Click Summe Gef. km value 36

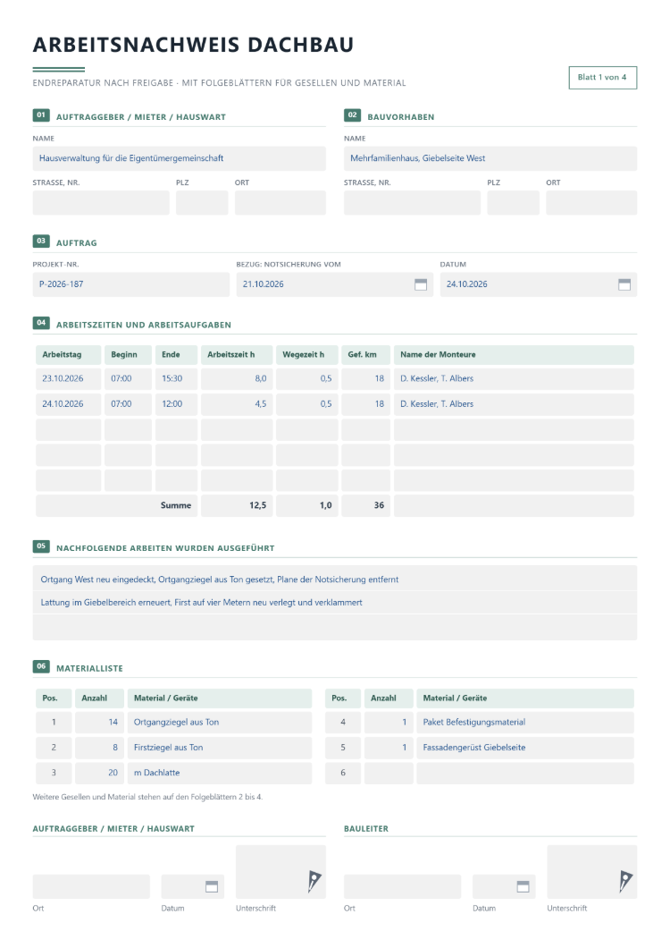[365, 505]
